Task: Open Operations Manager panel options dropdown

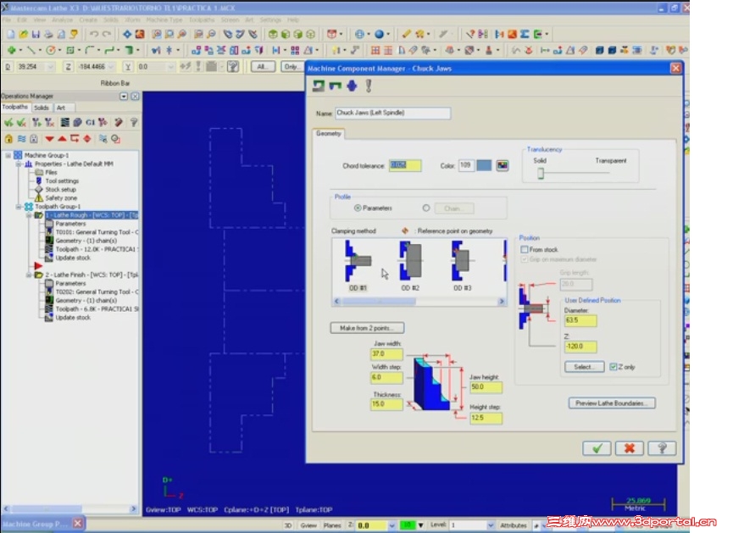Action: coord(124,97)
